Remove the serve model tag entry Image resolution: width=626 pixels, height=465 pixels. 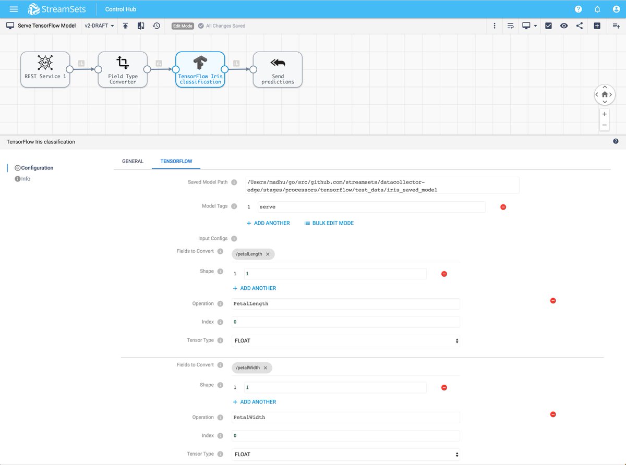point(503,207)
